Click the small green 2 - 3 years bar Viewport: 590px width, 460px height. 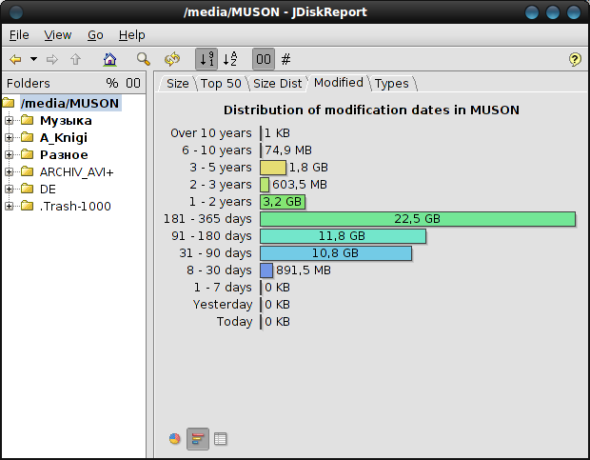coord(265,185)
